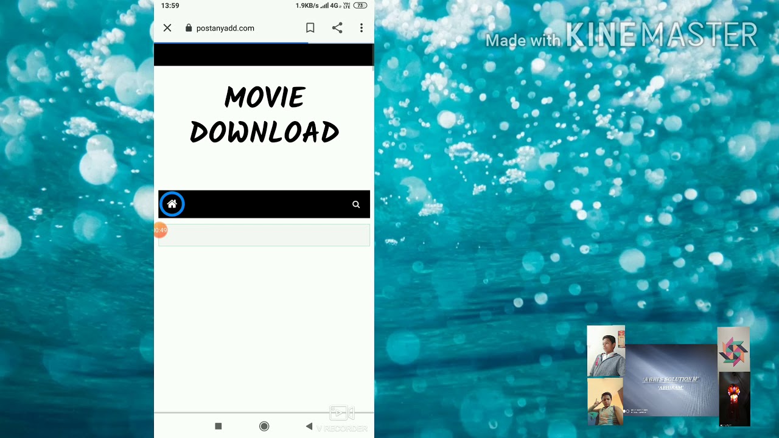779x438 pixels.
Task: Tap Android back triangle button
Action: (309, 426)
